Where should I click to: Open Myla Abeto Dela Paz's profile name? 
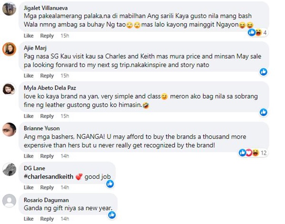(x=50, y=88)
